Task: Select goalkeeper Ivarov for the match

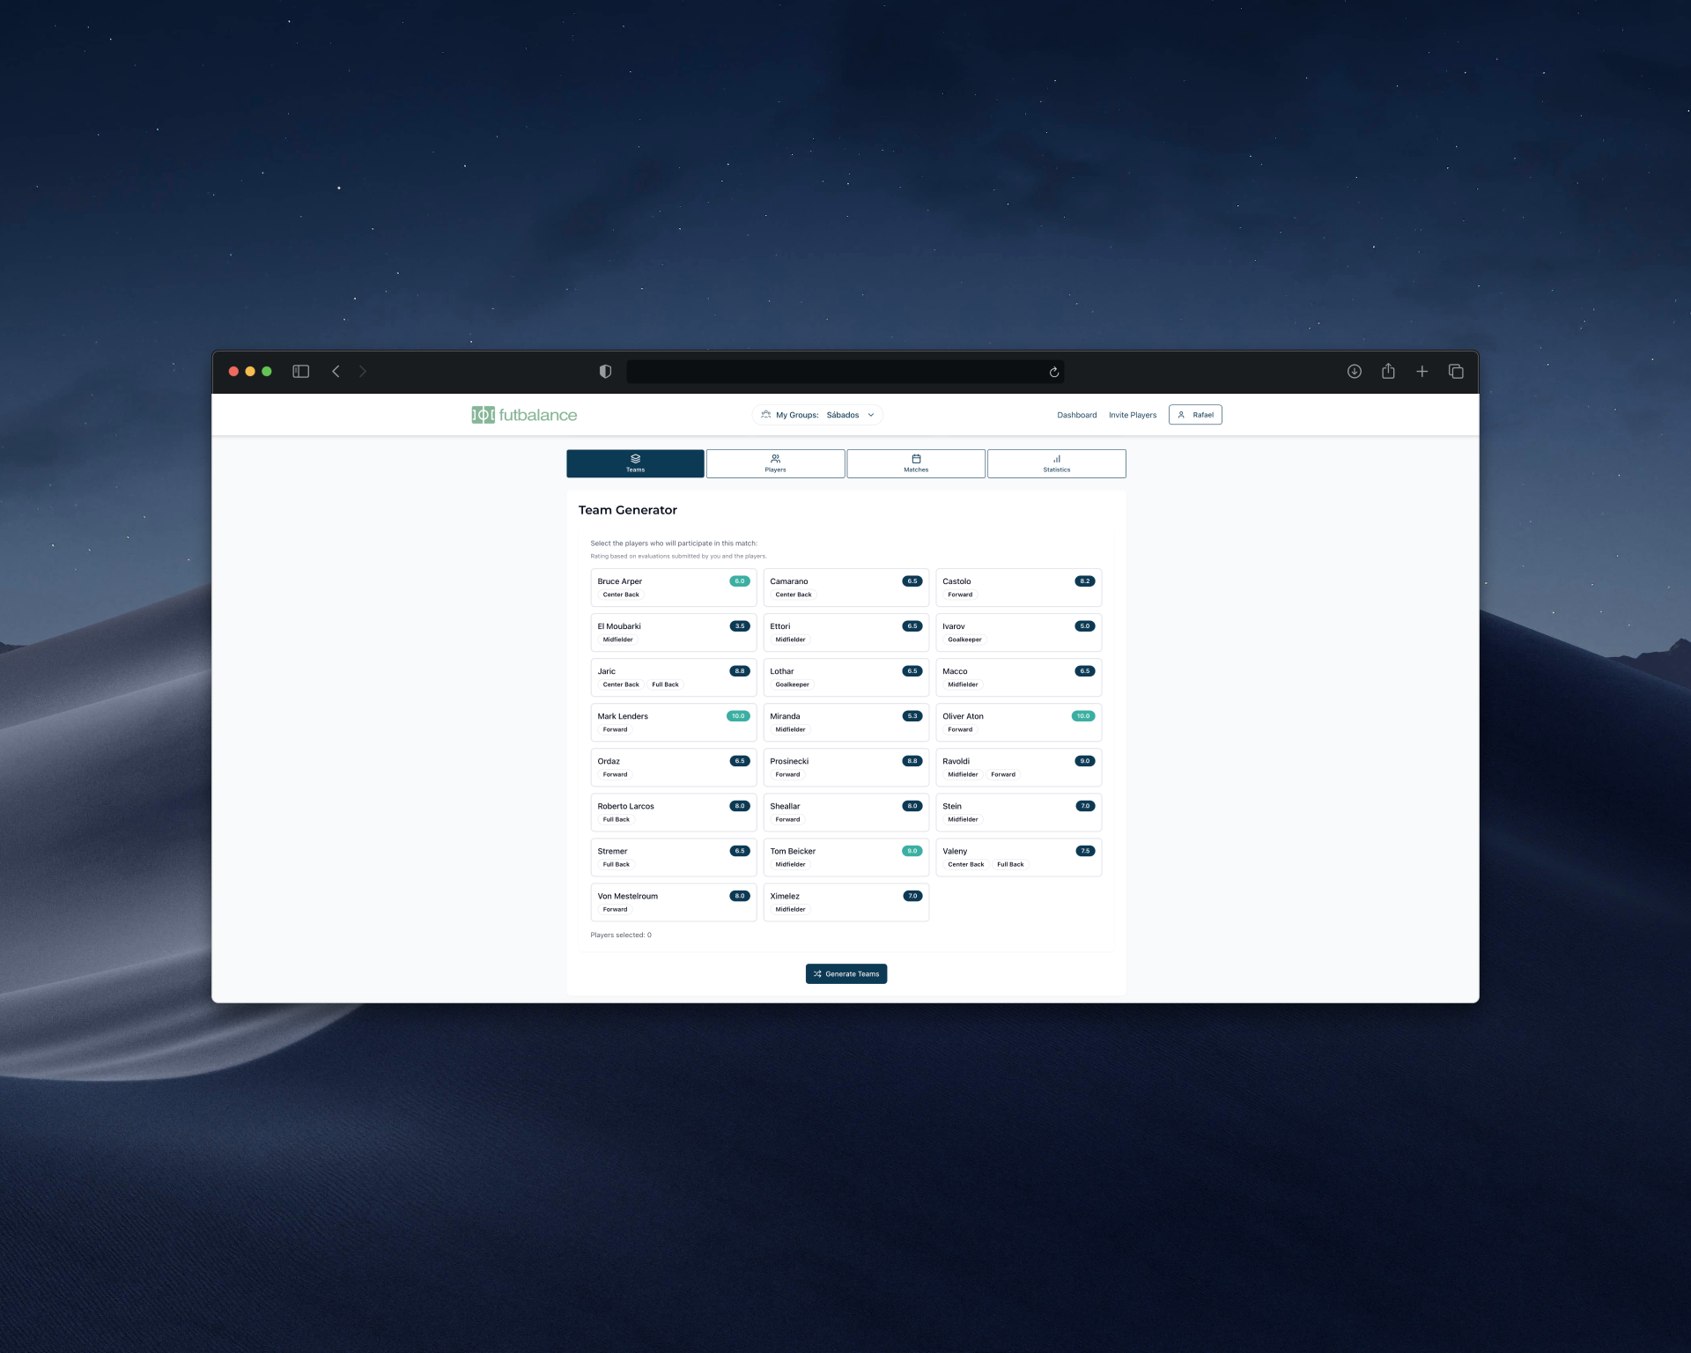Action: (x=1019, y=632)
